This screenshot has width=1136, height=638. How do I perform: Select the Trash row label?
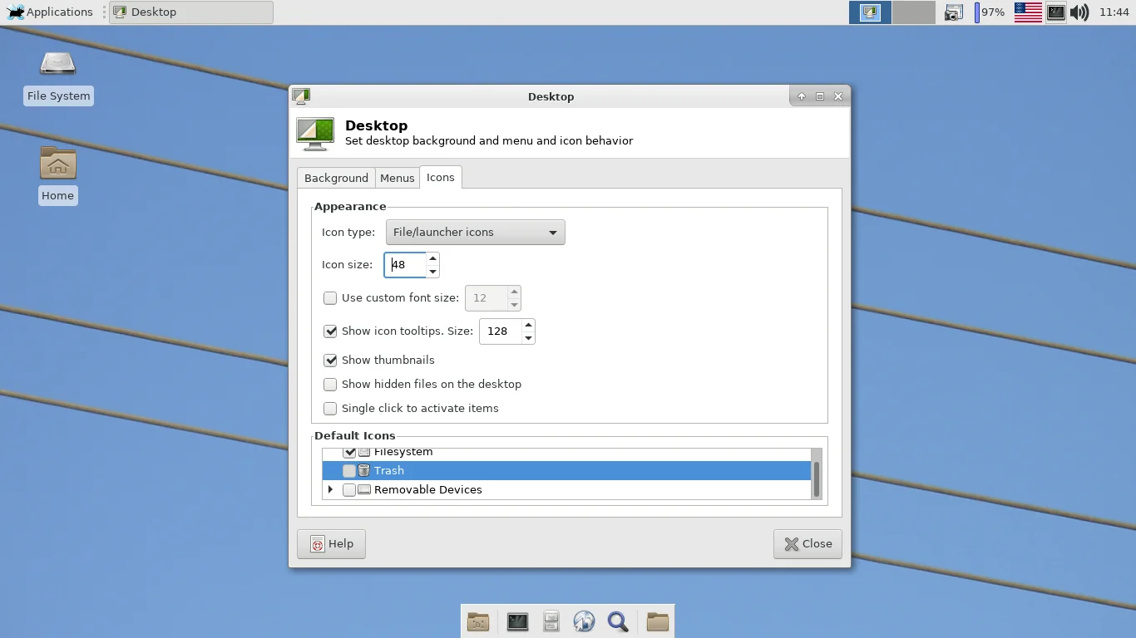coord(389,471)
